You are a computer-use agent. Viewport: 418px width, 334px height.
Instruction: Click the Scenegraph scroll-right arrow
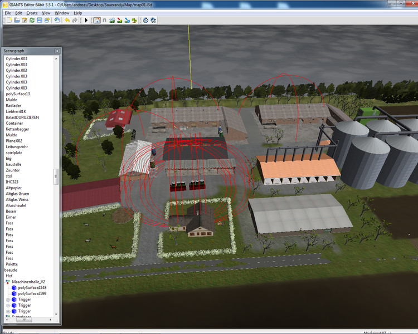point(50,320)
